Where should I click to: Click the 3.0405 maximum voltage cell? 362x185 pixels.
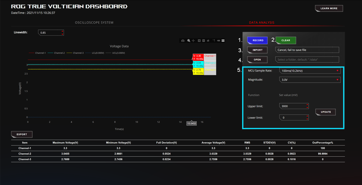65,154
